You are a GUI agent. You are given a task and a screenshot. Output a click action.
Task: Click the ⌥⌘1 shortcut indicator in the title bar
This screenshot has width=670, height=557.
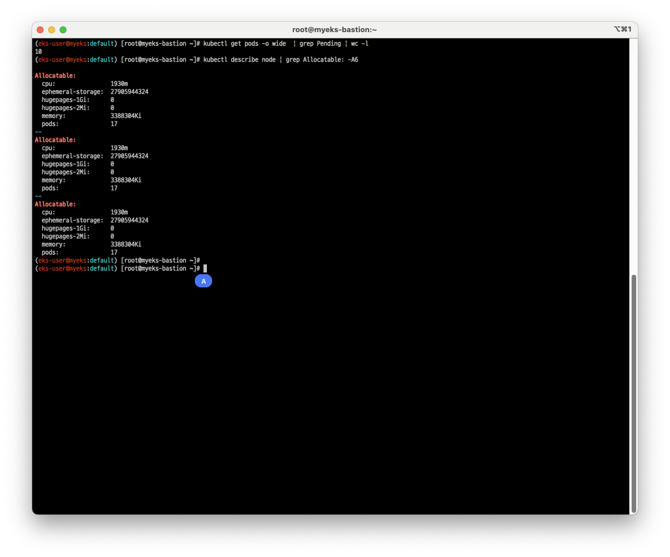[622, 29]
